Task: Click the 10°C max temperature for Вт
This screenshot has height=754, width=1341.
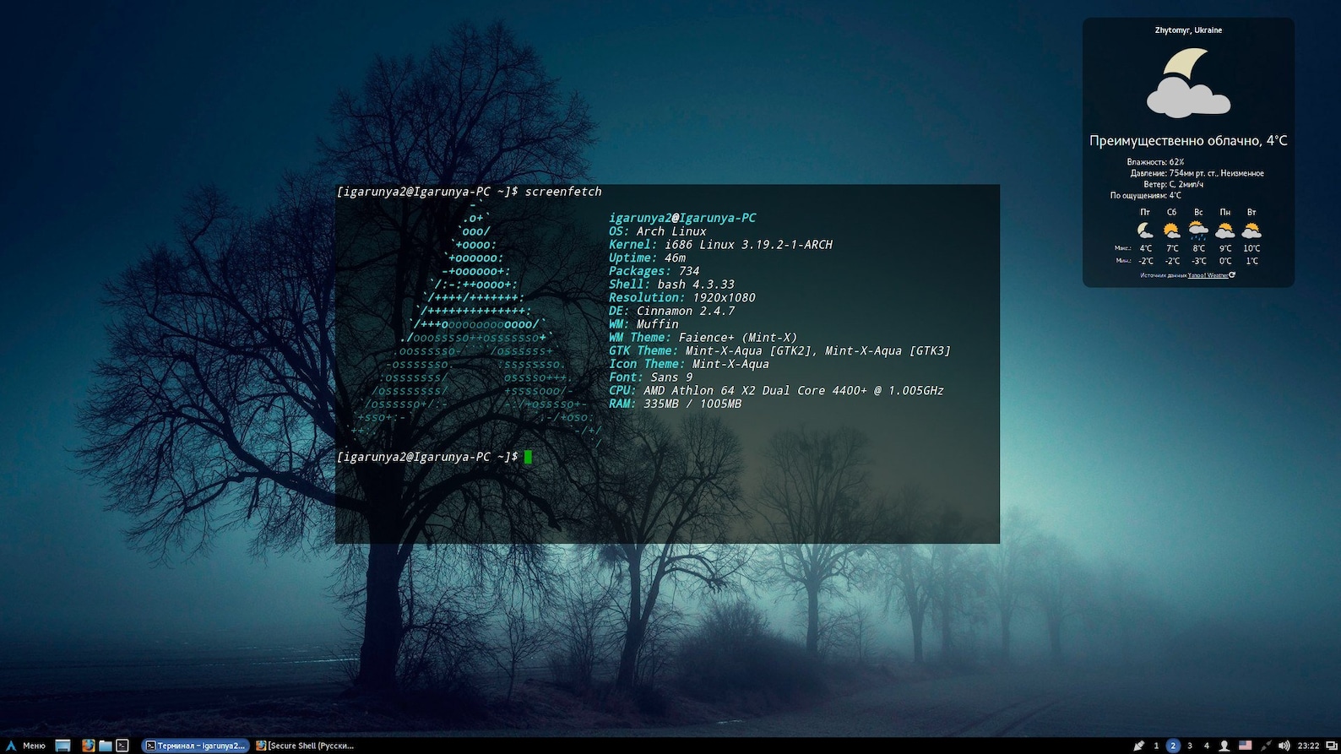Action: pos(1251,248)
